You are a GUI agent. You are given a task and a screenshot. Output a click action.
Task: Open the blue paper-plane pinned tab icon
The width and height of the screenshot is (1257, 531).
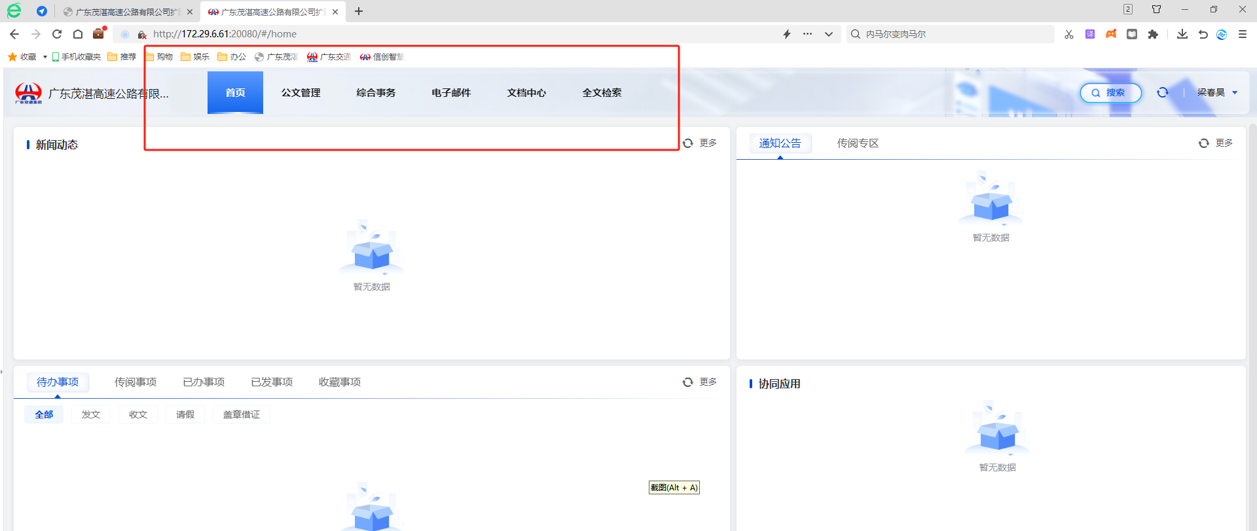pos(42,11)
